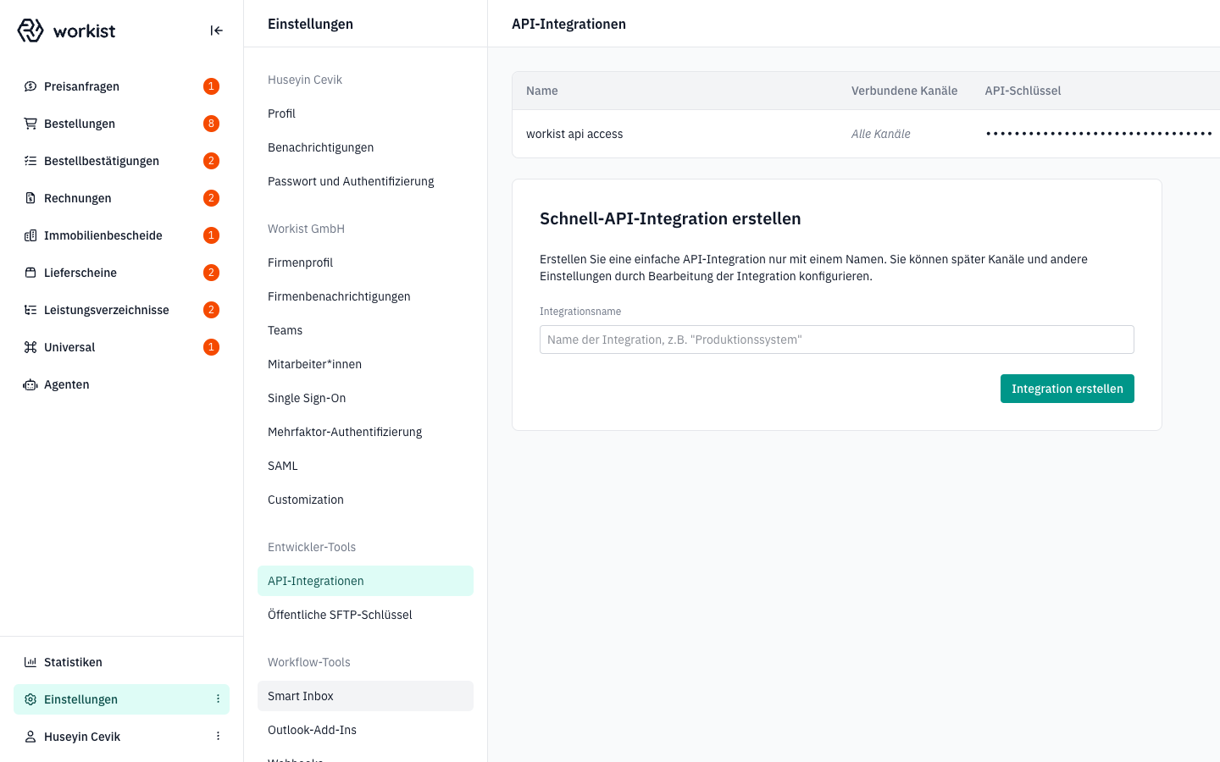Open Single Sign-On settings
1220x762 pixels.
[365, 398]
